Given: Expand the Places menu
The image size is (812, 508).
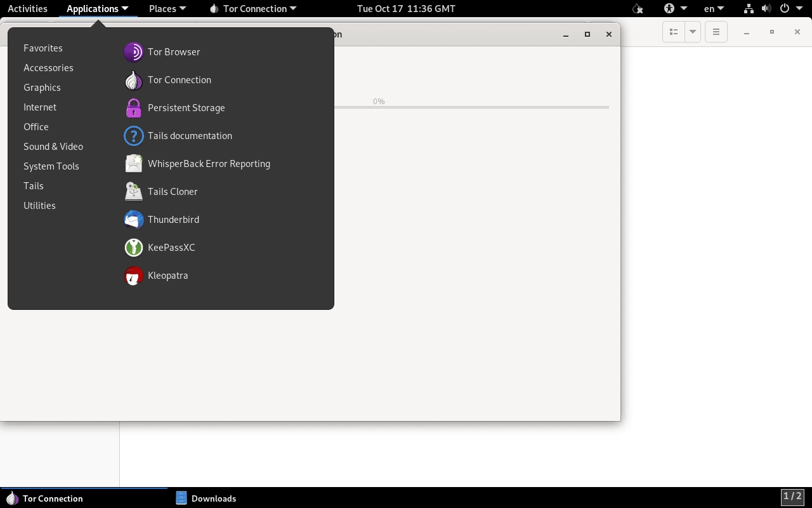Looking at the screenshot, I should (167, 9).
